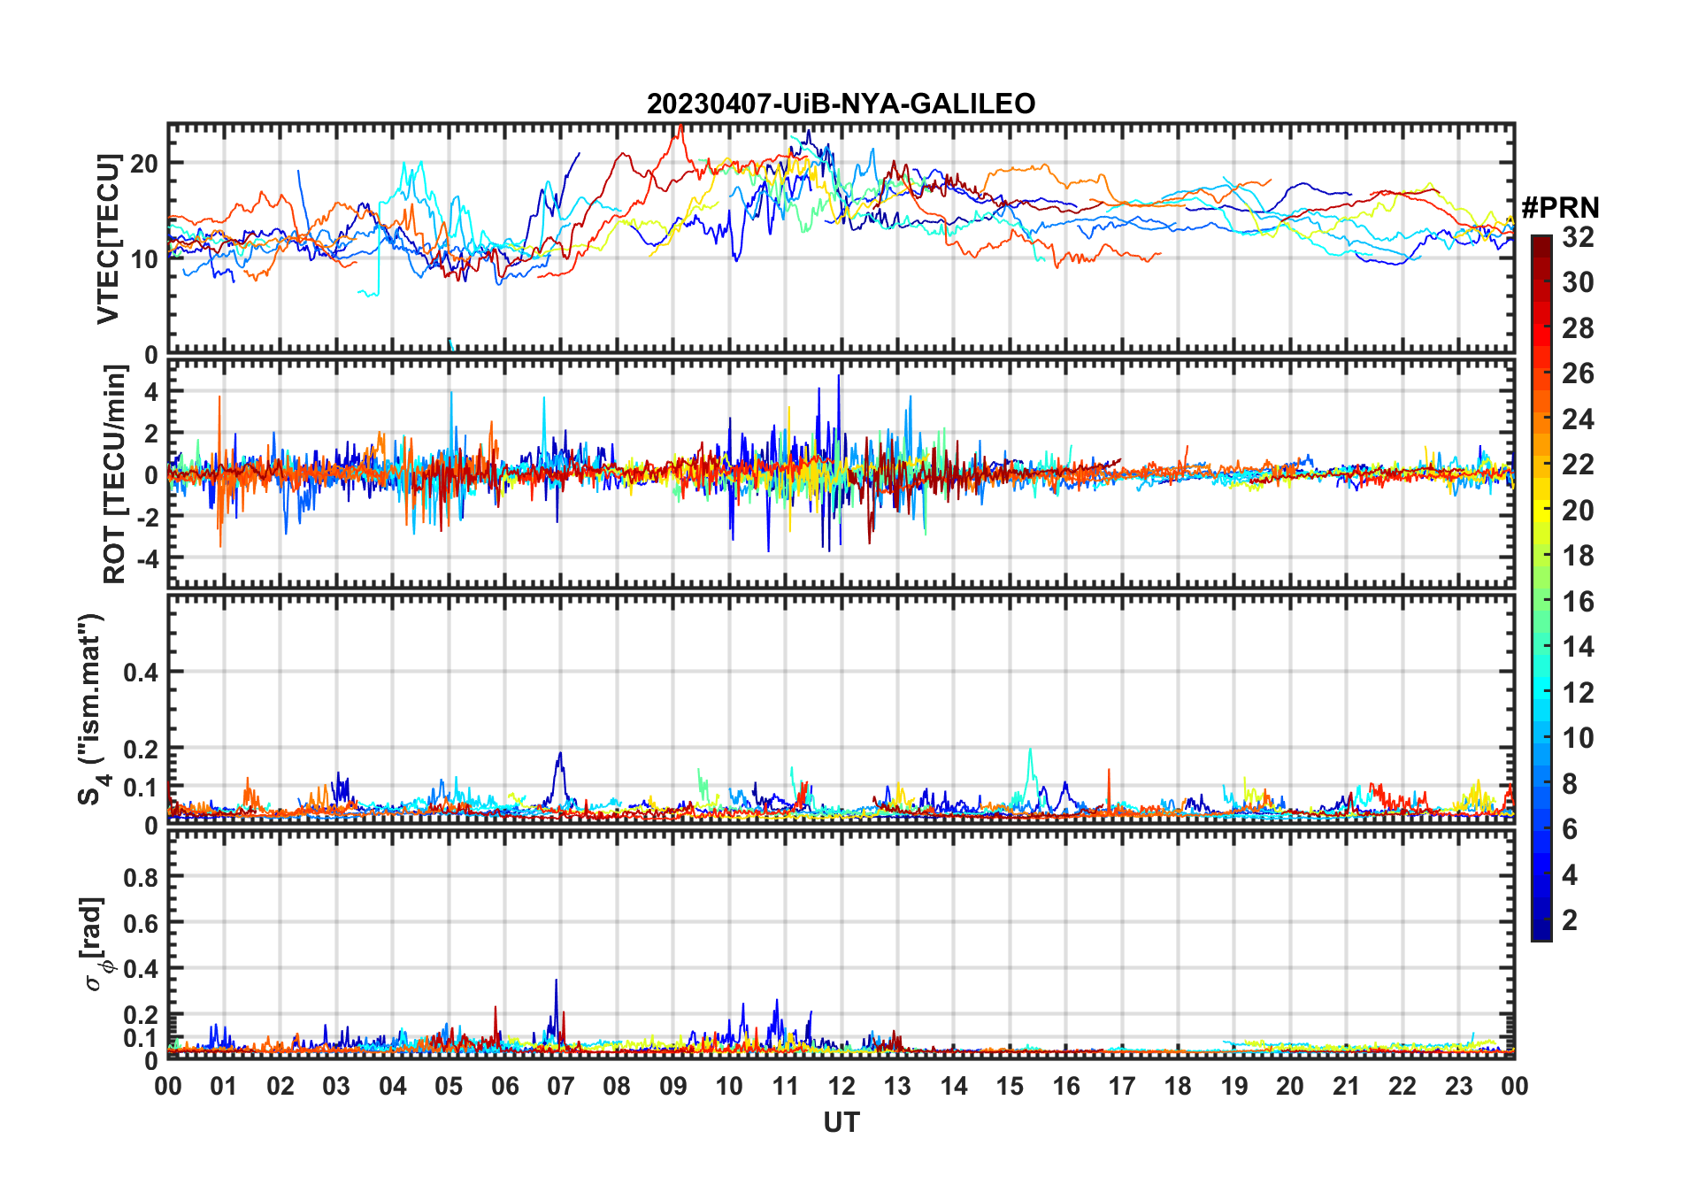Click x-axis tick label 17
Image resolution: width=1683 pixels, height=1177 pixels.
pyautogui.click(x=1122, y=1086)
